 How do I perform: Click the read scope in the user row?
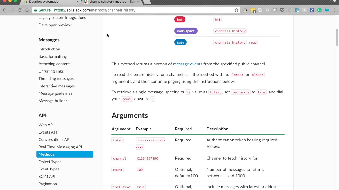253,42
